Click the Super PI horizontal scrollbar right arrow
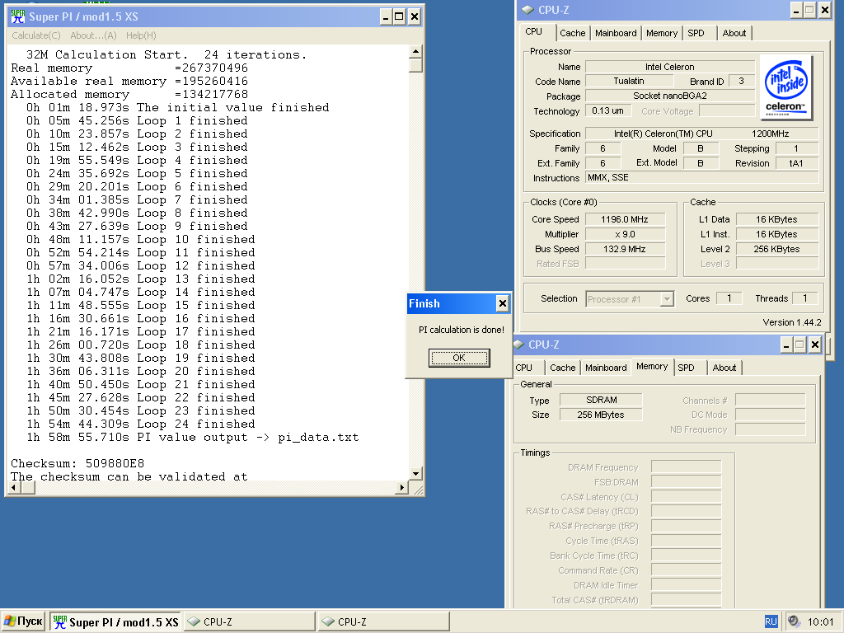Screen dimensions: 844x633 [401, 488]
